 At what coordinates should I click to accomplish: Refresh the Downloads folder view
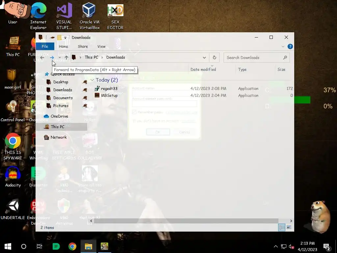click(214, 57)
